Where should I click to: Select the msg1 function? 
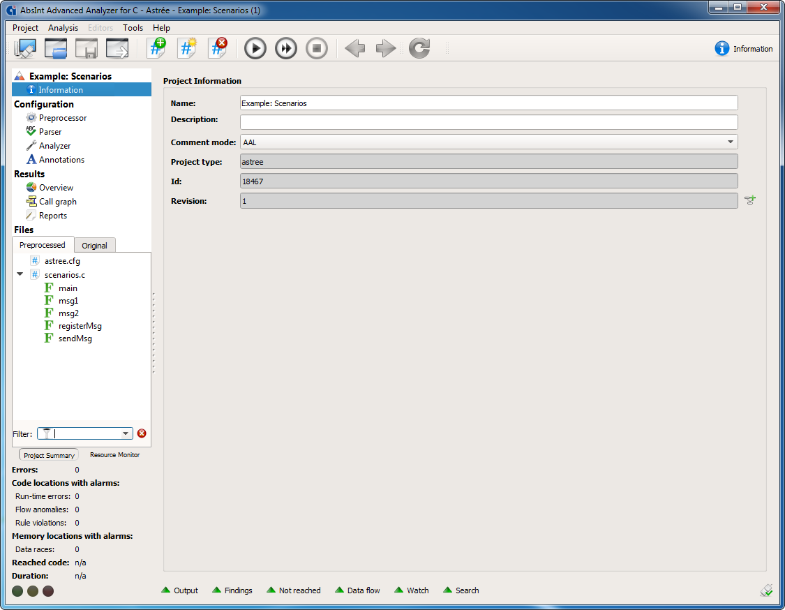click(68, 301)
